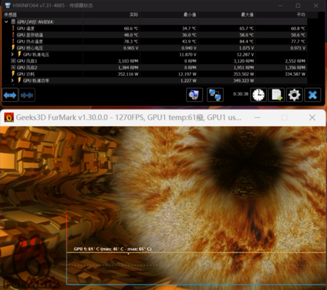The image size is (327, 290).
Task: Click the collapse columns arrows button
Action: [27, 95]
